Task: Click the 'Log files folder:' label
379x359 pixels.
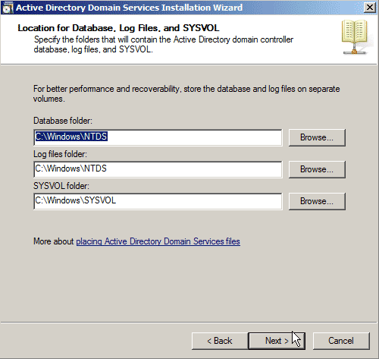Action: pos(60,154)
